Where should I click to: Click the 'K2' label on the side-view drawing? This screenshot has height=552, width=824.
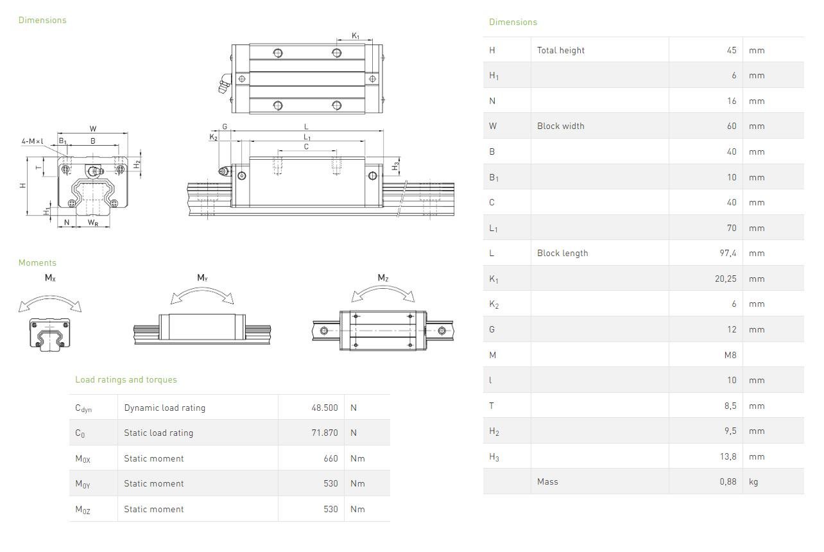[214, 137]
